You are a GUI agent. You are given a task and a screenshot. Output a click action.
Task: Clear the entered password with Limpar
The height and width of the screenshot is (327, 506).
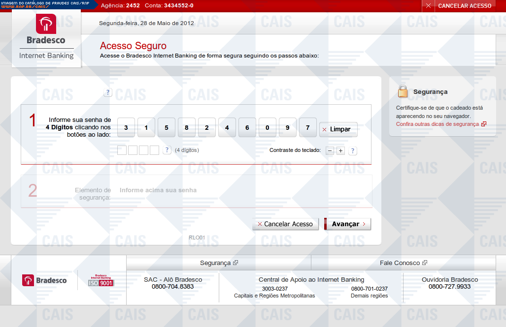pos(338,129)
